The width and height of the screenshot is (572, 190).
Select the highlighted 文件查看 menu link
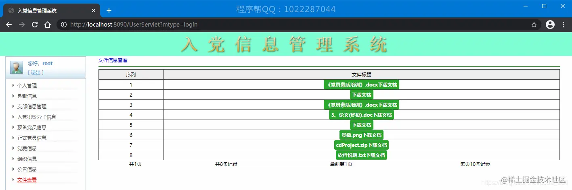pos(27,180)
